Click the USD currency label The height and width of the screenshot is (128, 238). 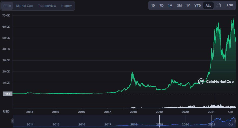6,111
